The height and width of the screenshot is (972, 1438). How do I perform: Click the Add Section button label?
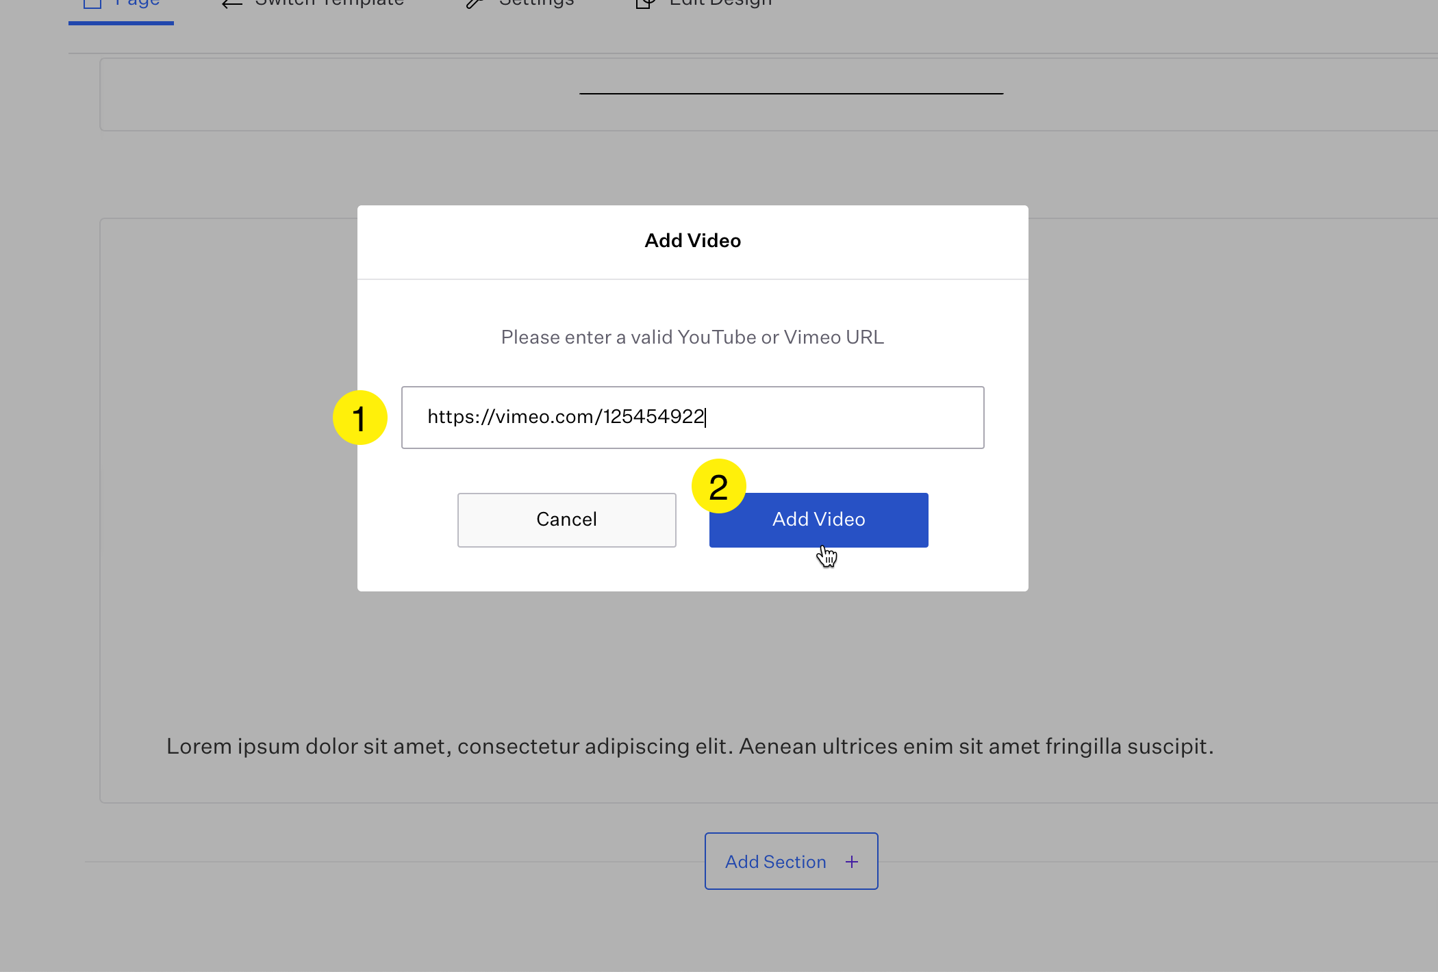point(775,862)
